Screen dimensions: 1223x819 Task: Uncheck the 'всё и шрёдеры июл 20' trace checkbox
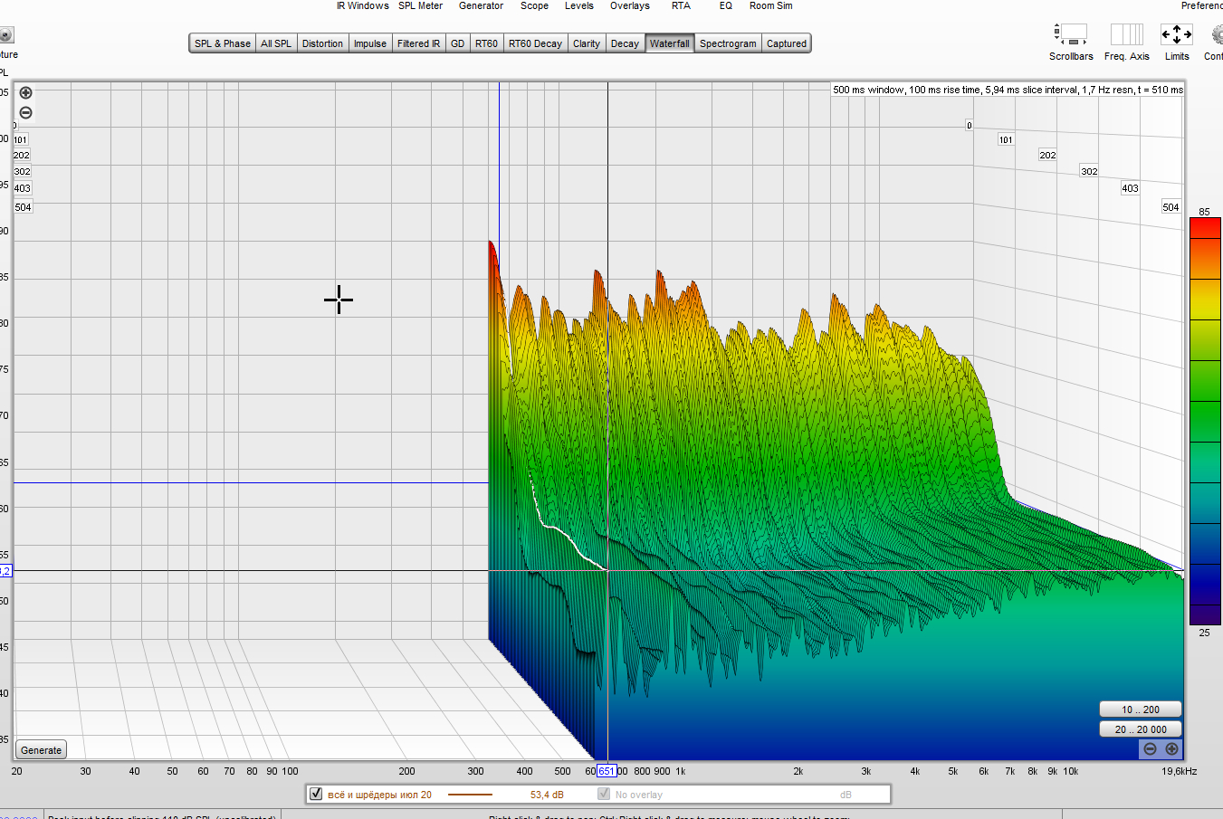click(x=316, y=794)
